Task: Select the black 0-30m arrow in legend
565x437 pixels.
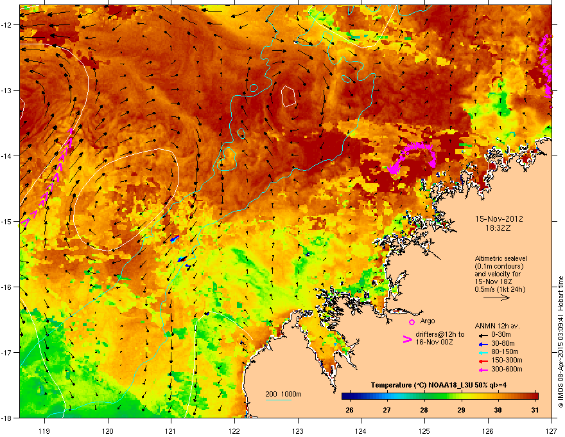Action: point(483,335)
